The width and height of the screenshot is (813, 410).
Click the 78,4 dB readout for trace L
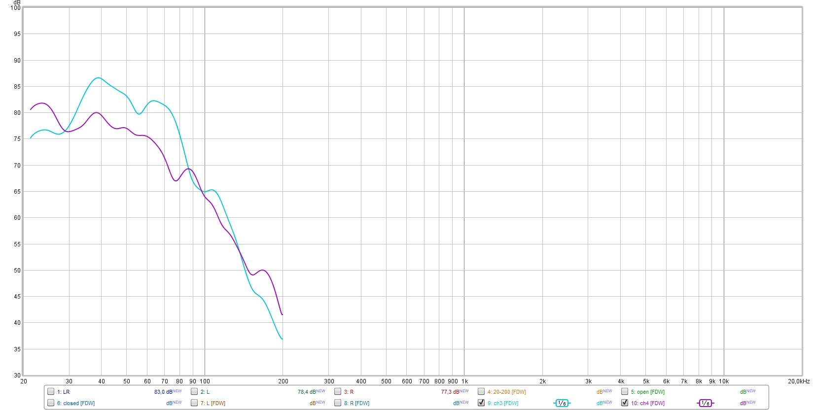(307, 392)
